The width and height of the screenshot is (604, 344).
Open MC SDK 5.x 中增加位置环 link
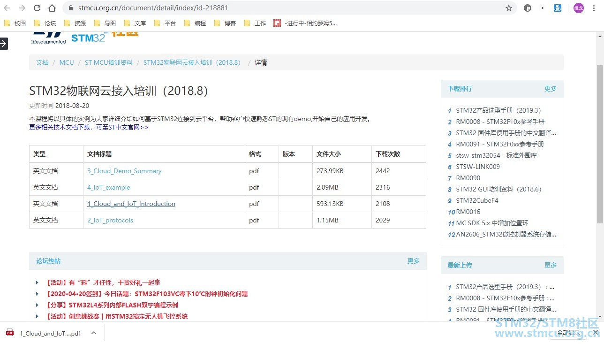point(492,223)
